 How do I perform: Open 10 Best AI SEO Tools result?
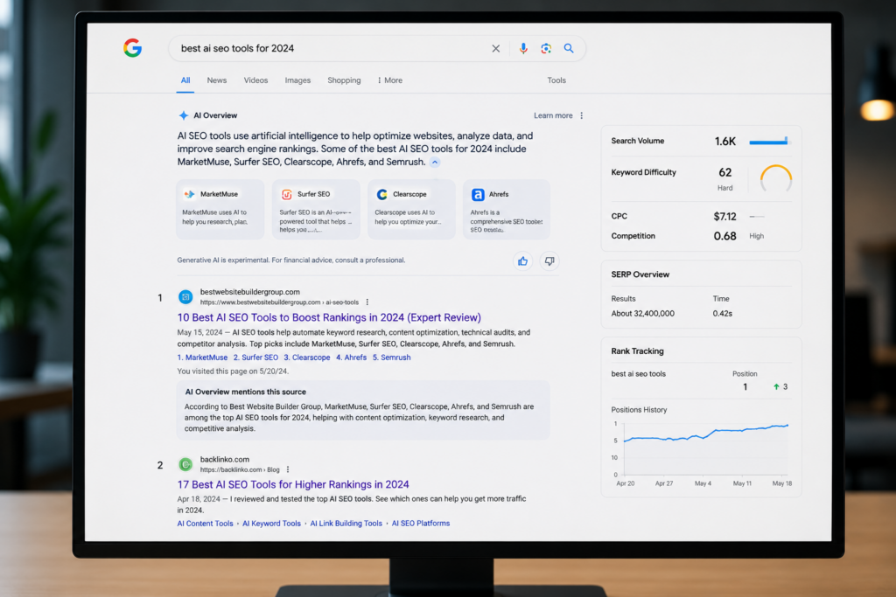pyautogui.click(x=329, y=317)
